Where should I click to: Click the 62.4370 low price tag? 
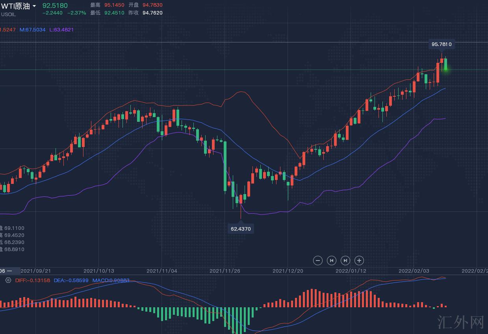pyautogui.click(x=241, y=229)
